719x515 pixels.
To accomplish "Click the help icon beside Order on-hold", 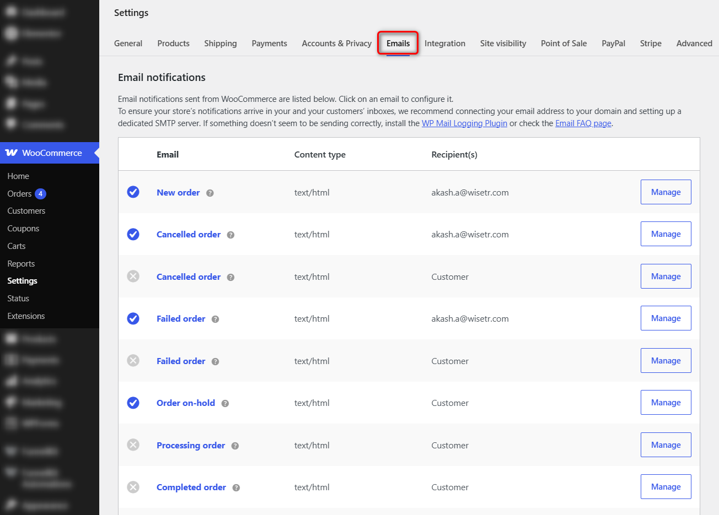I will click(226, 403).
